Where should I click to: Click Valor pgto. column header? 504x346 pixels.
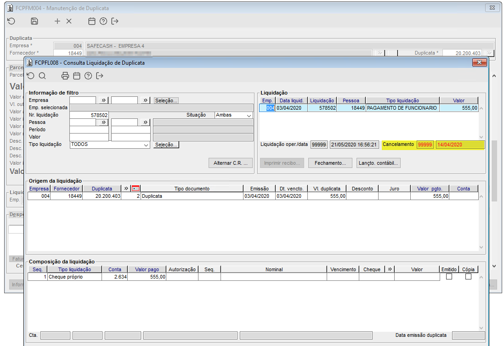430,189
